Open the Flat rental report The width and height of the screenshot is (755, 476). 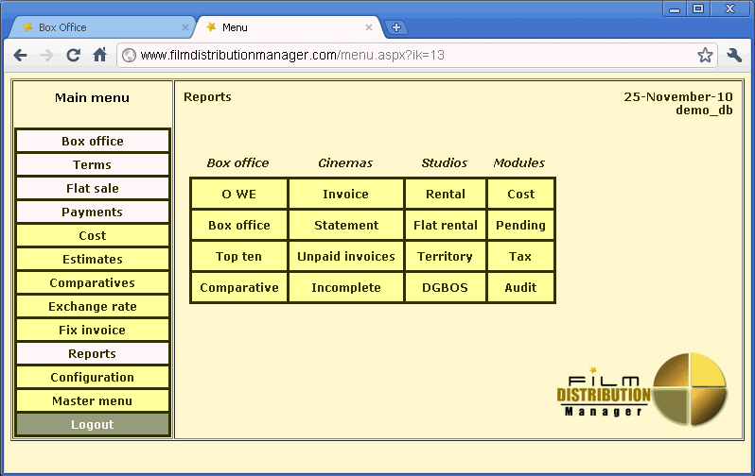point(445,226)
